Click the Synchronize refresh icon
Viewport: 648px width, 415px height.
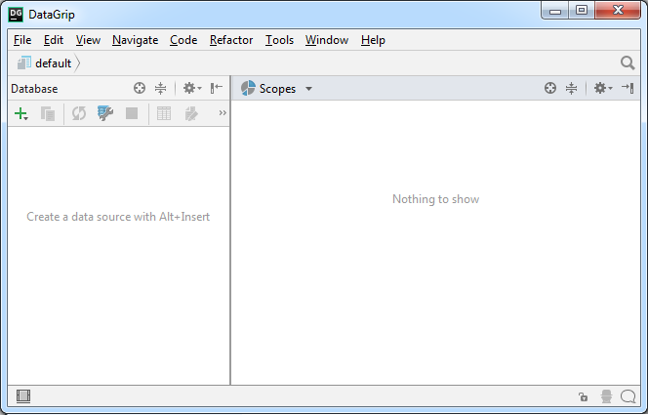pos(78,114)
